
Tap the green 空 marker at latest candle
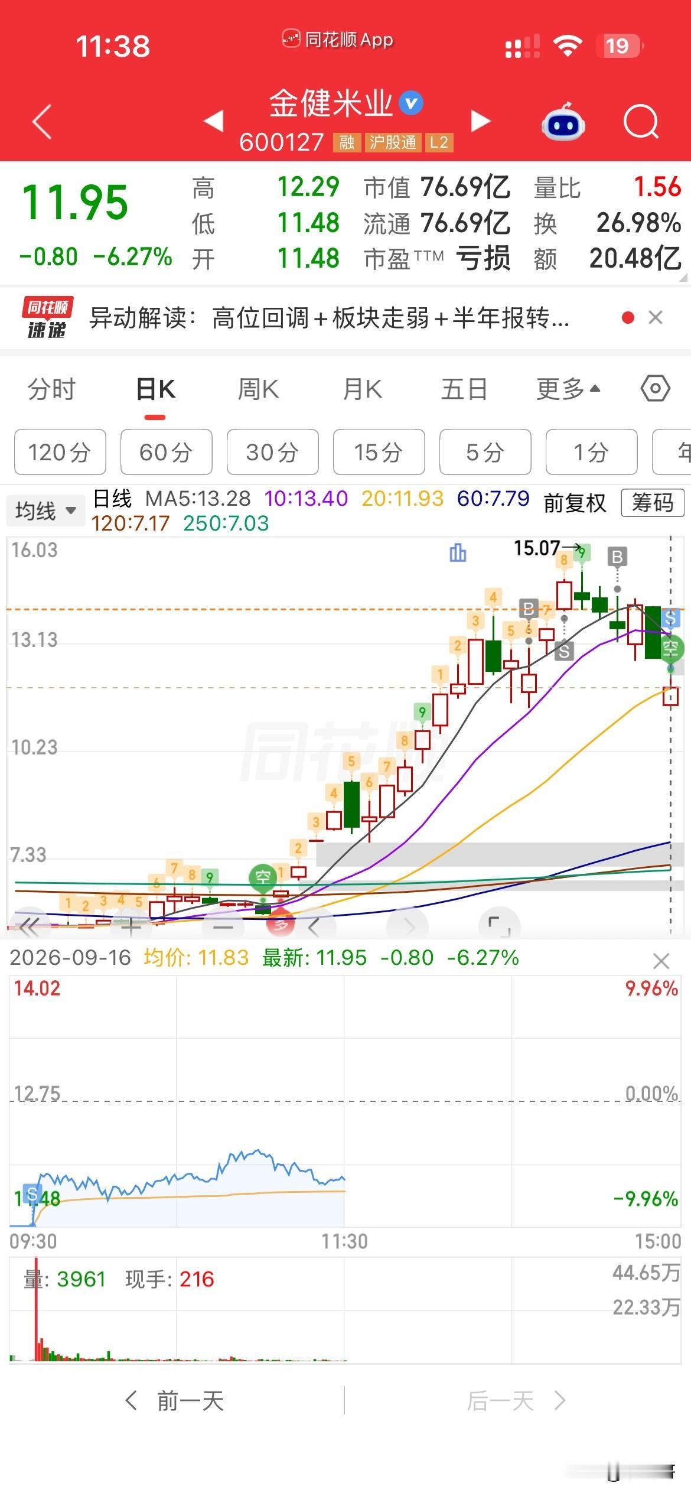(670, 649)
